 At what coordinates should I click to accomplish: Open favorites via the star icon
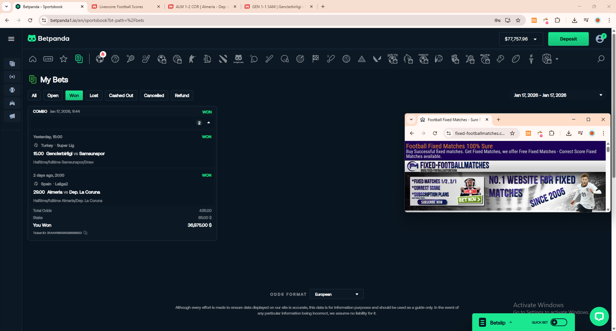click(64, 59)
